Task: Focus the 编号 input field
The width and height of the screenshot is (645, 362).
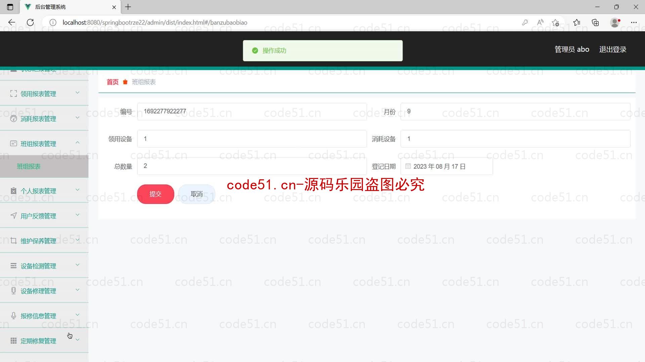Action: click(x=252, y=111)
